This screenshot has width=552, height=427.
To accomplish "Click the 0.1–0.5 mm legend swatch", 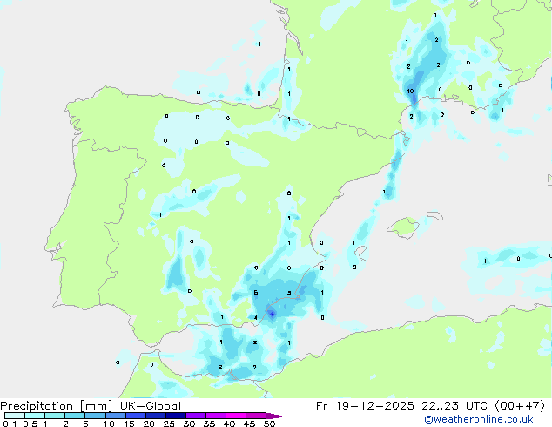I will click(x=15, y=416).
